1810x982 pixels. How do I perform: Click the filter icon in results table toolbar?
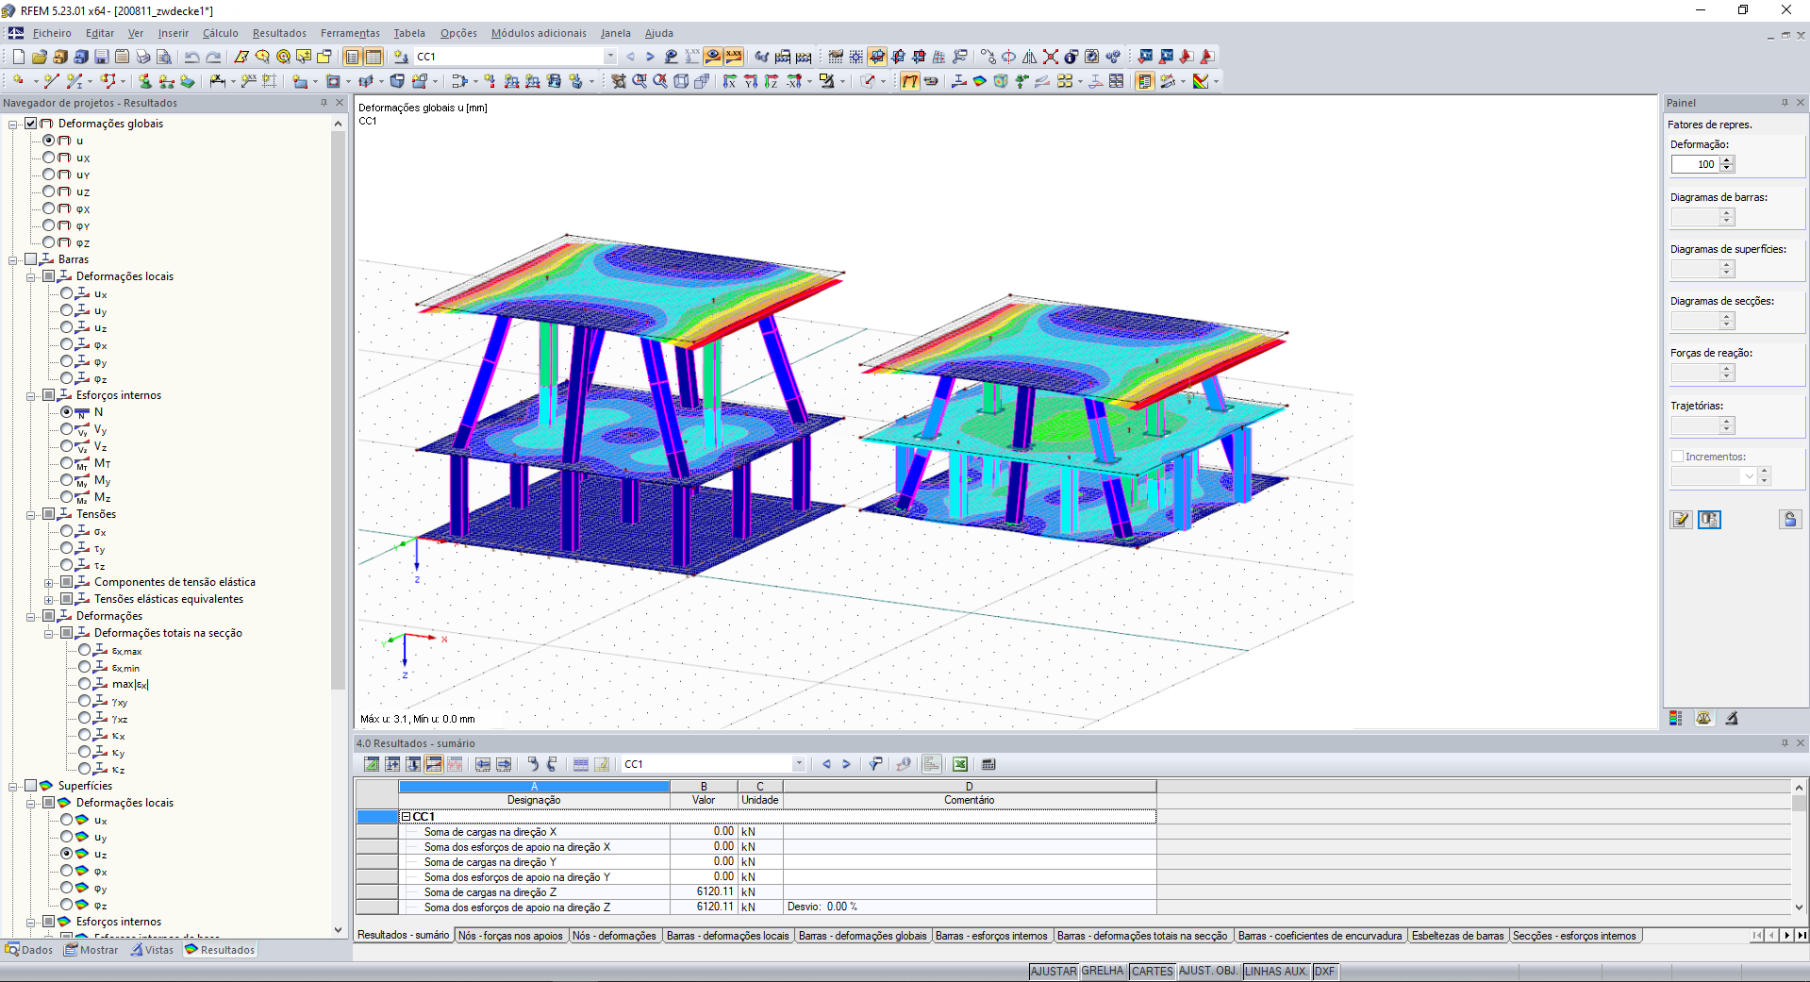click(x=876, y=764)
